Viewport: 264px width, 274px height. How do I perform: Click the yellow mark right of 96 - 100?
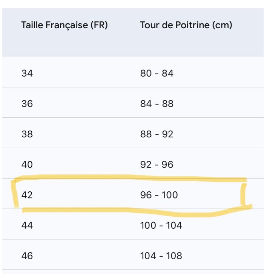point(244,194)
